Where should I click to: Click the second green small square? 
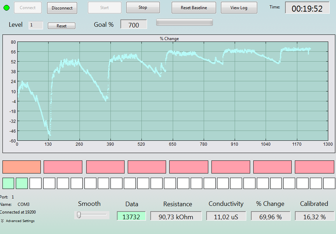coord(22,183)
